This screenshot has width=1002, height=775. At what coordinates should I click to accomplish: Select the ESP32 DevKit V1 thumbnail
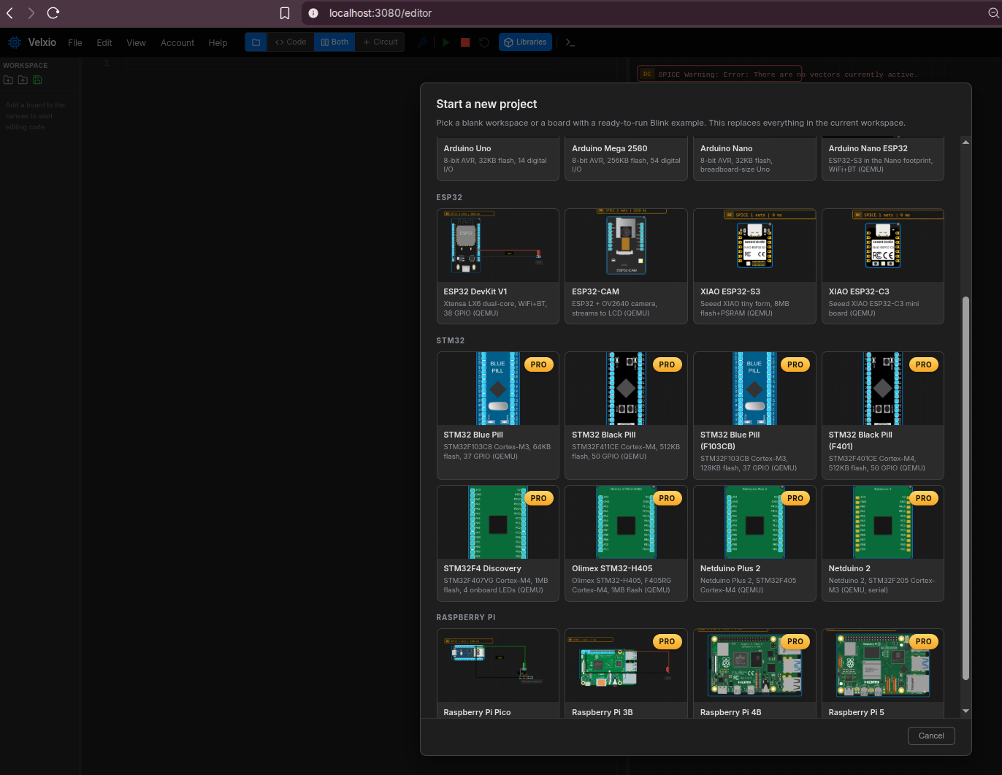[x=498, y=245]
